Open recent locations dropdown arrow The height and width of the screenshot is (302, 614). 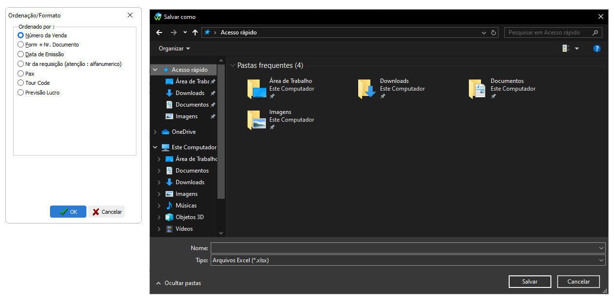click(x=185, y=32)
